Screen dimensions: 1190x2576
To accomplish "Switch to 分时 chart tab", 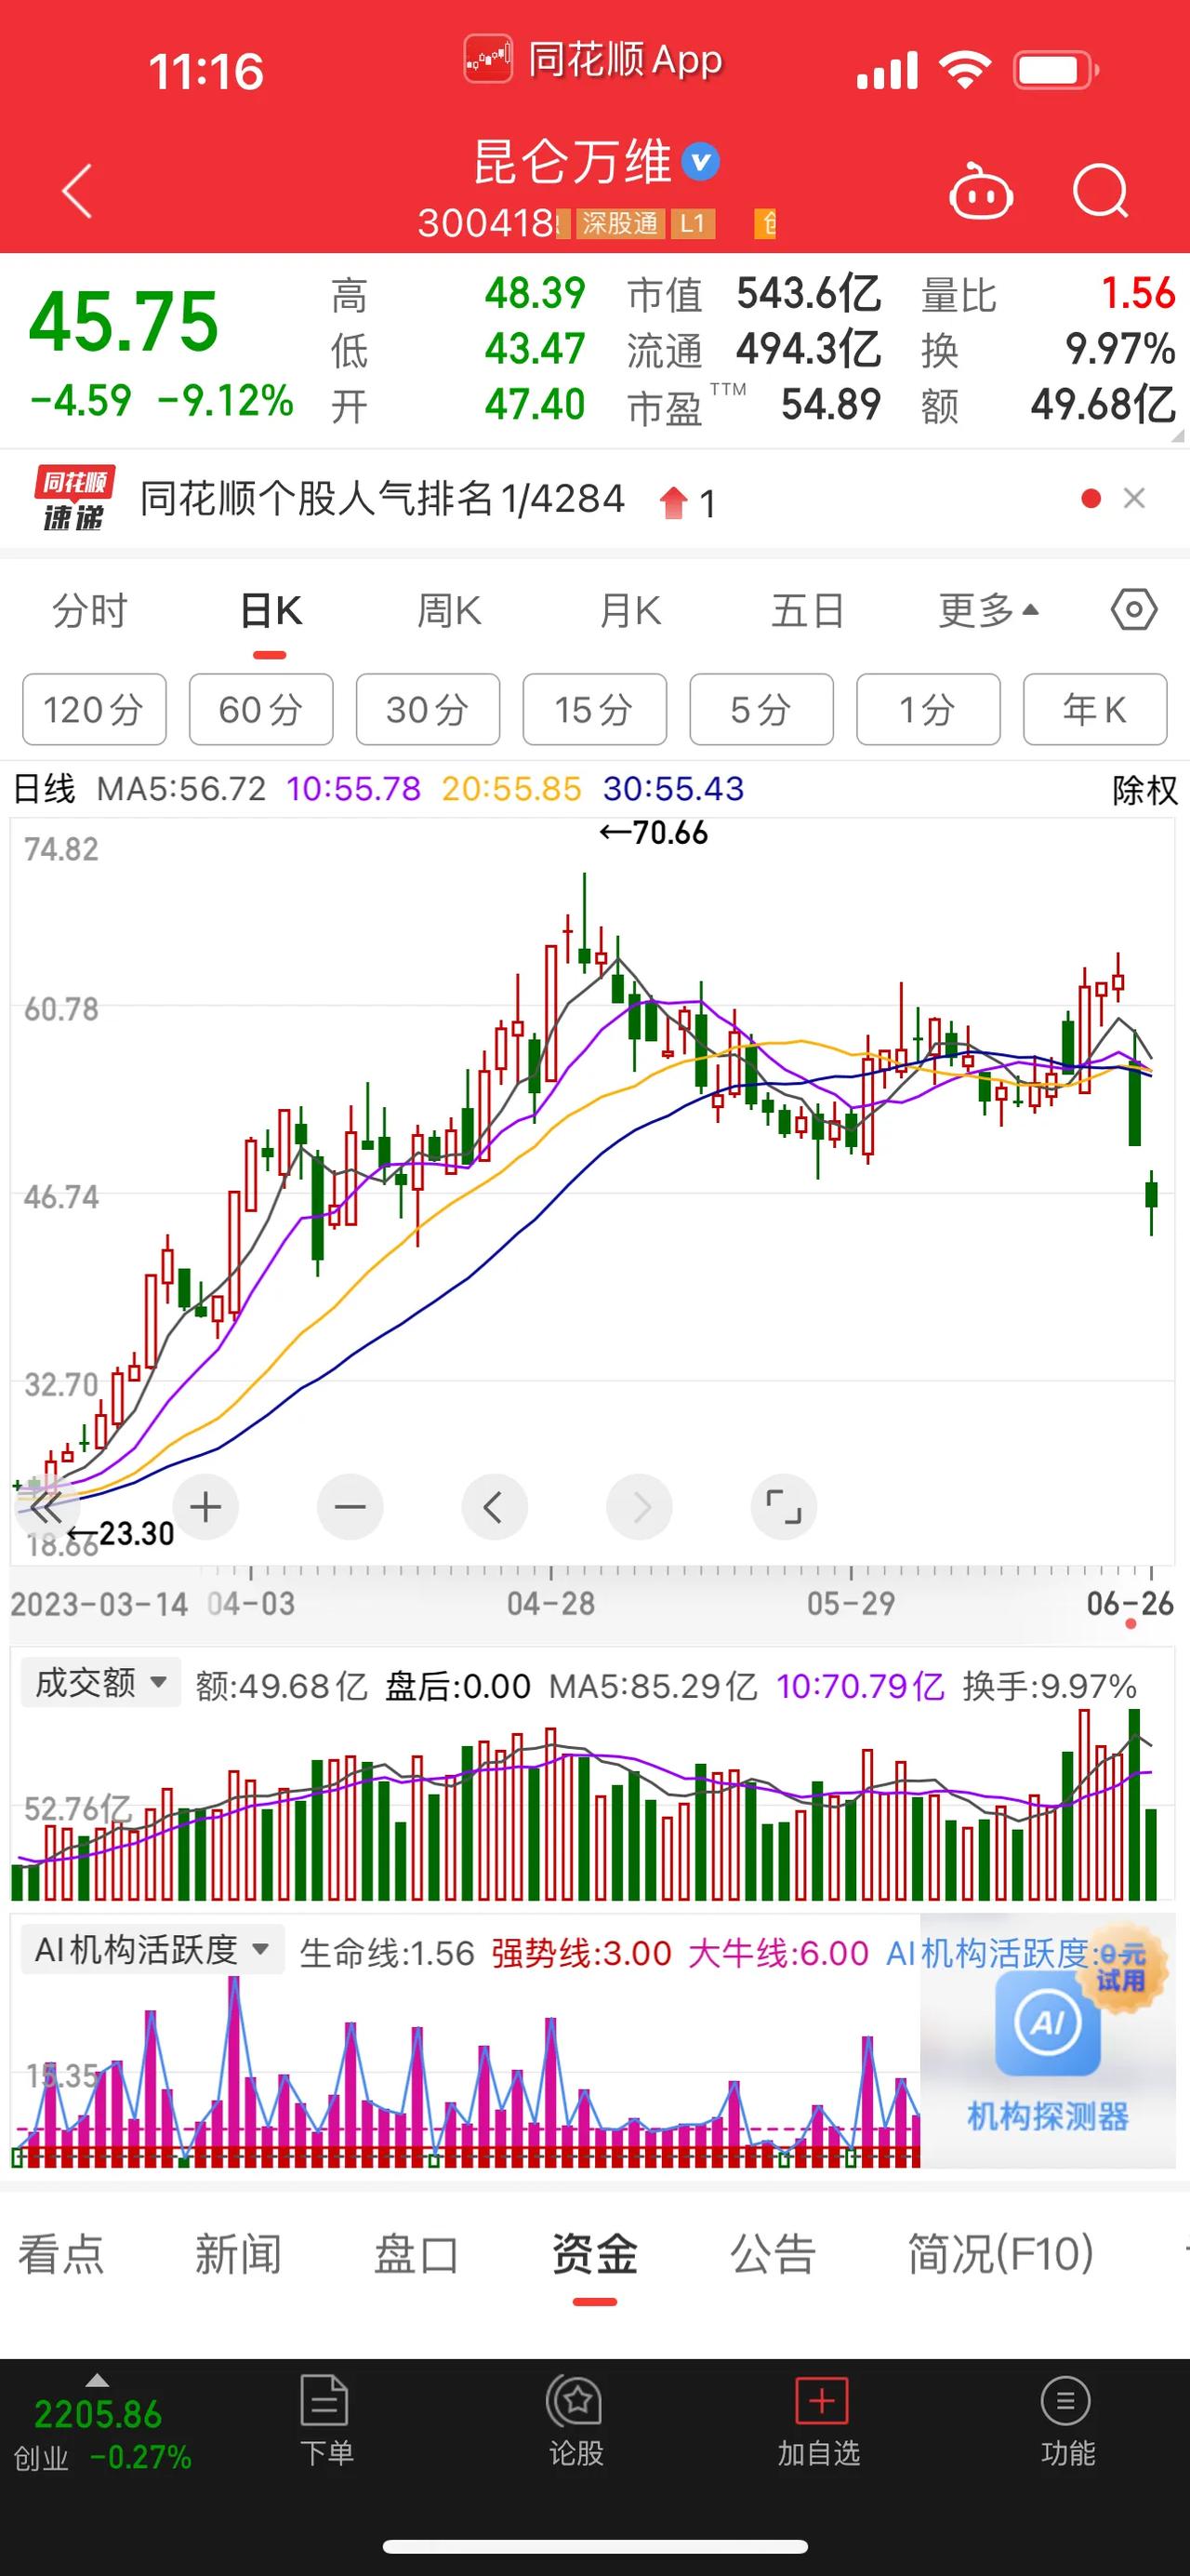I will 90,610.
